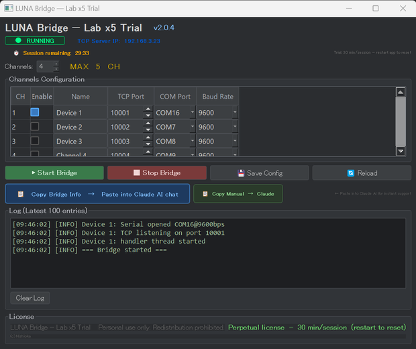Click the LUNA Bridge app icon in title bar
Image resolution: width=416 pixels, height=349 pixels.
9,8
